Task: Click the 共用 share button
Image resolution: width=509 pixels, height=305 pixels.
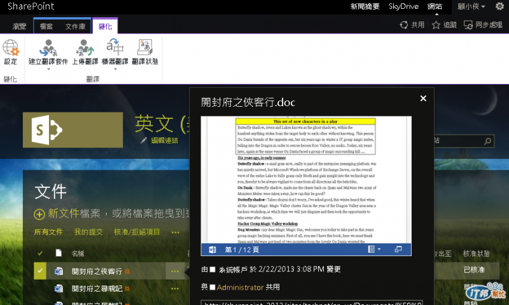Action: point(412,25)
